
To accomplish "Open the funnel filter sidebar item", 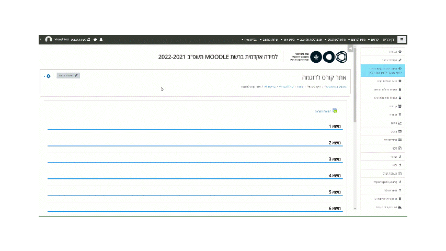I will click(x=383, y=115).
